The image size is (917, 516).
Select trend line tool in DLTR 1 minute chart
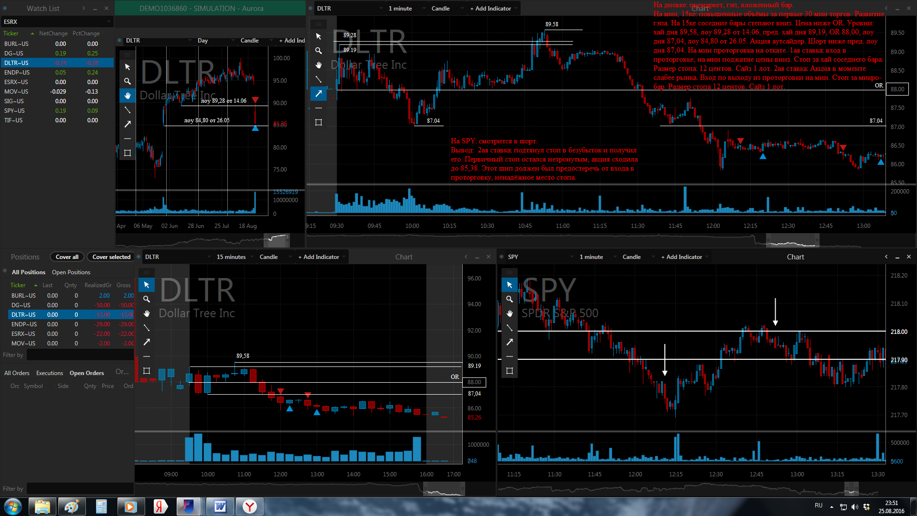(319, 79)
